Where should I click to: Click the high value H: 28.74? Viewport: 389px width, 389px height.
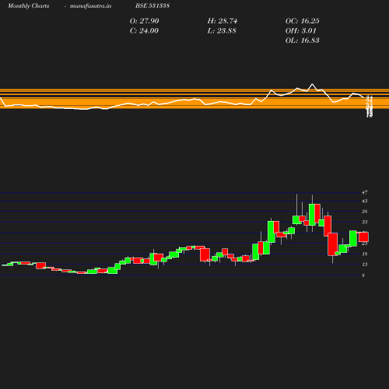click(x=223, y=21)
